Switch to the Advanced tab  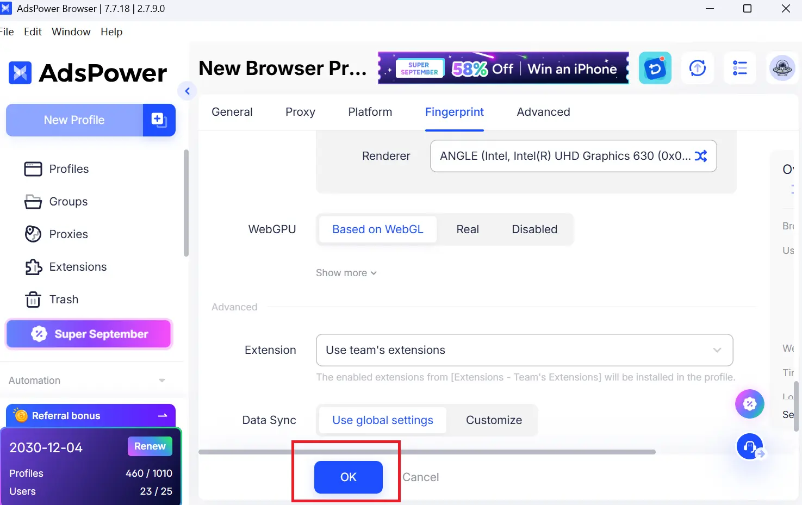click(x=543, y=112)
